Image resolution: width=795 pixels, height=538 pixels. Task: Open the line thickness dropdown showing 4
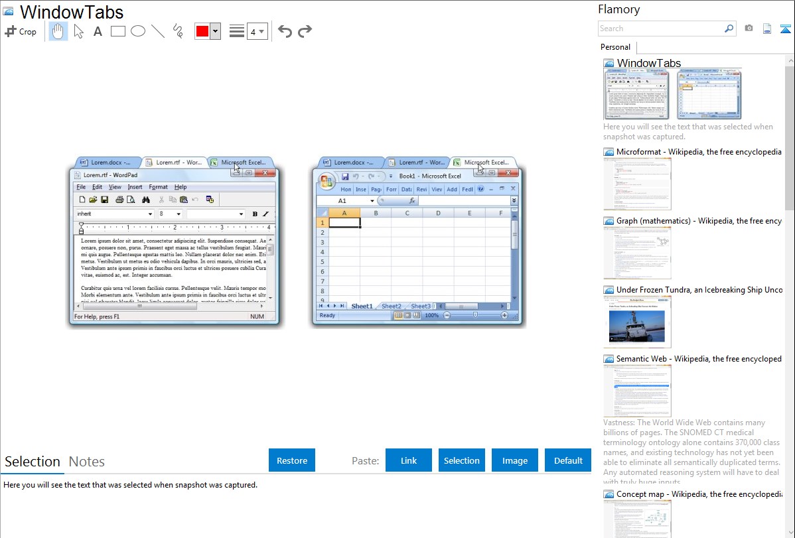click(257, 31)
